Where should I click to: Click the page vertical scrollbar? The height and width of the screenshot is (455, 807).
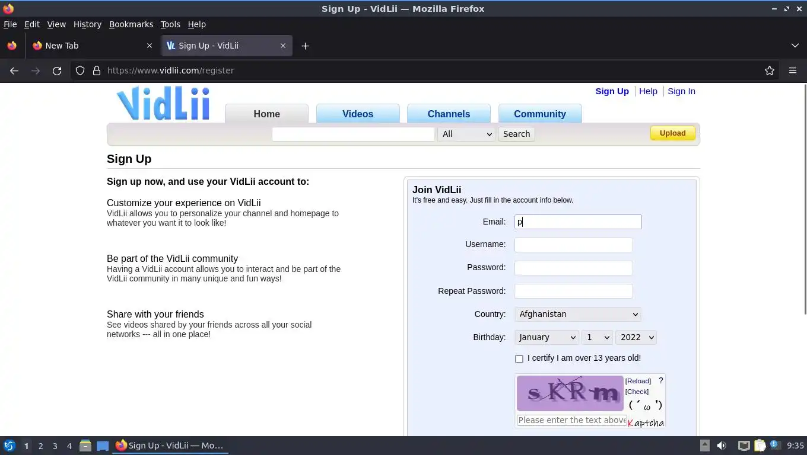point(805,198)
